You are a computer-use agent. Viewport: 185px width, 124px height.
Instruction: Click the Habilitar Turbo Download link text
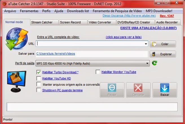pyautogui.click(x=60, y=72)
